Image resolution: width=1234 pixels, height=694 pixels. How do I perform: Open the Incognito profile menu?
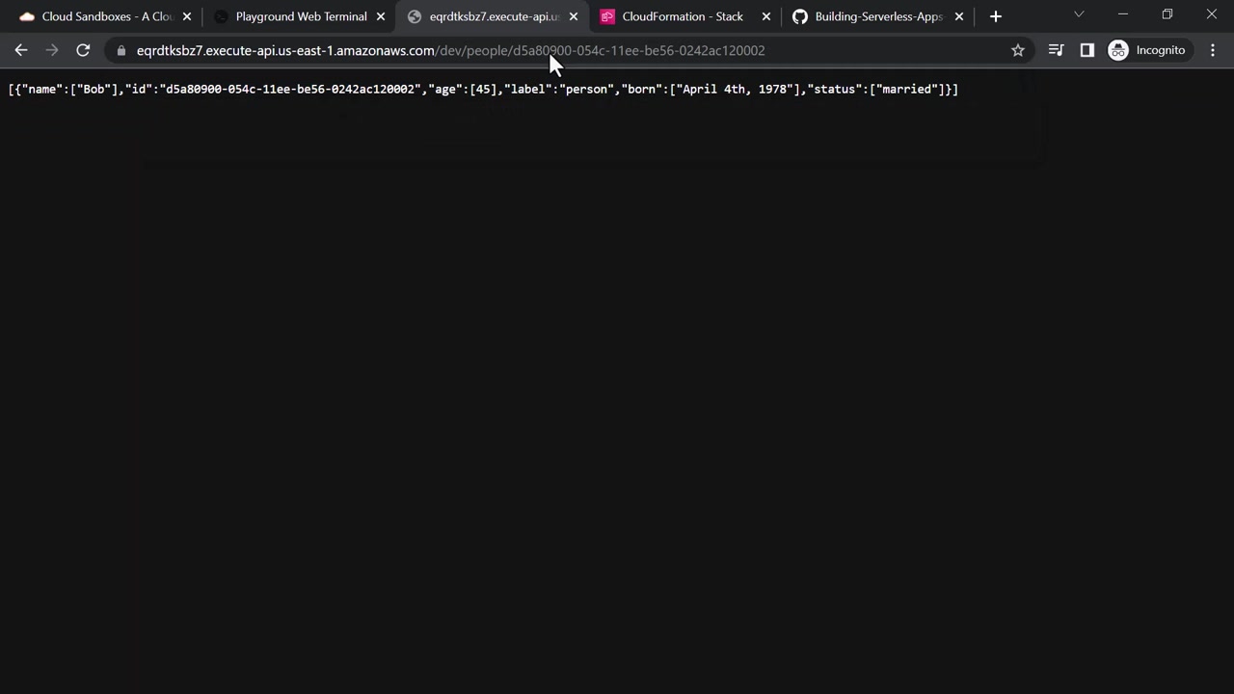(x=1147, y=50)
